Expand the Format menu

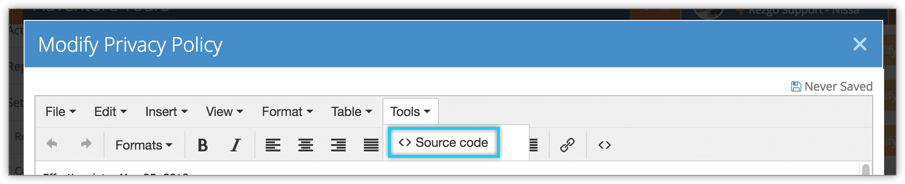pyautogui.click(x=287, y=111)
